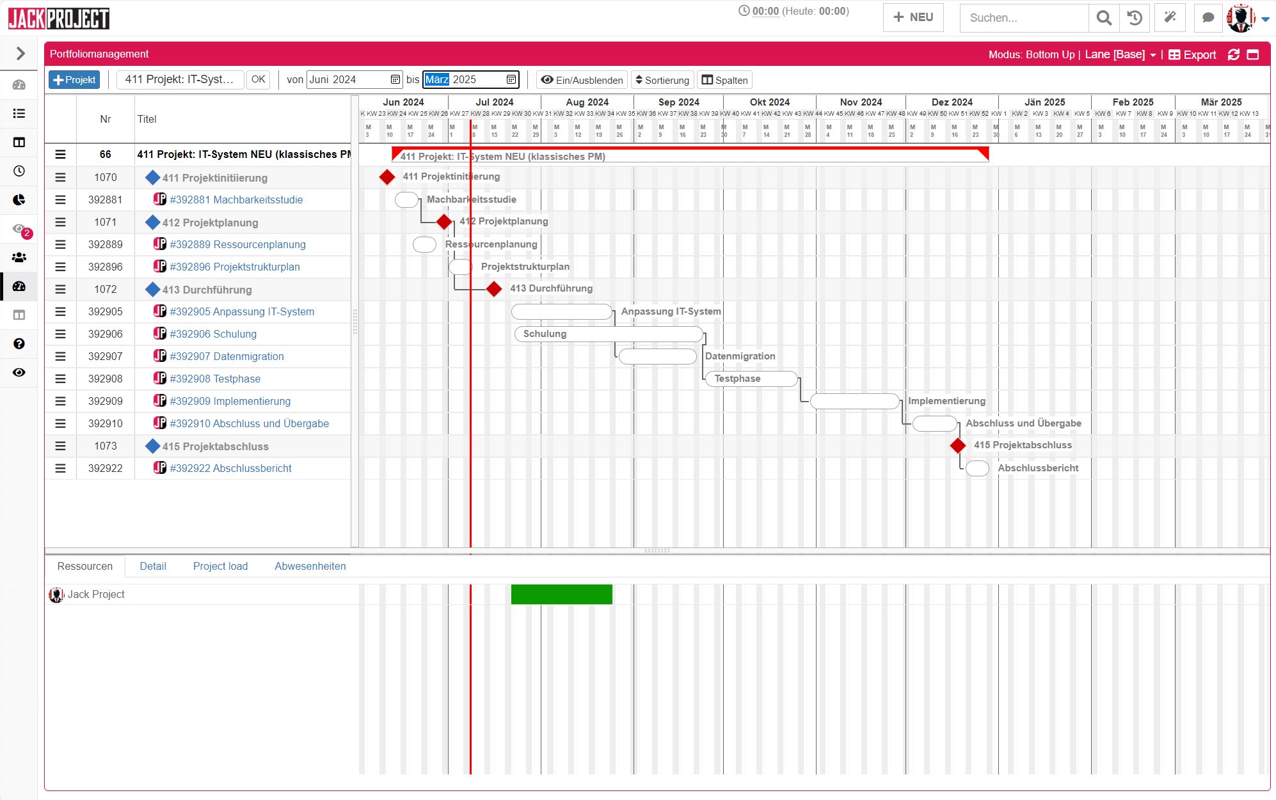Open the history icon in the header

(x=1135, y=18)
